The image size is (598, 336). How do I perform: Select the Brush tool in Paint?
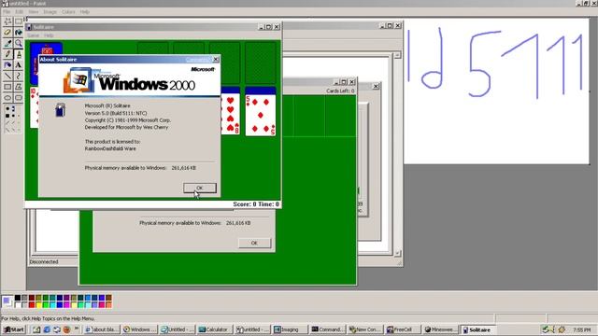coord(18,54)
